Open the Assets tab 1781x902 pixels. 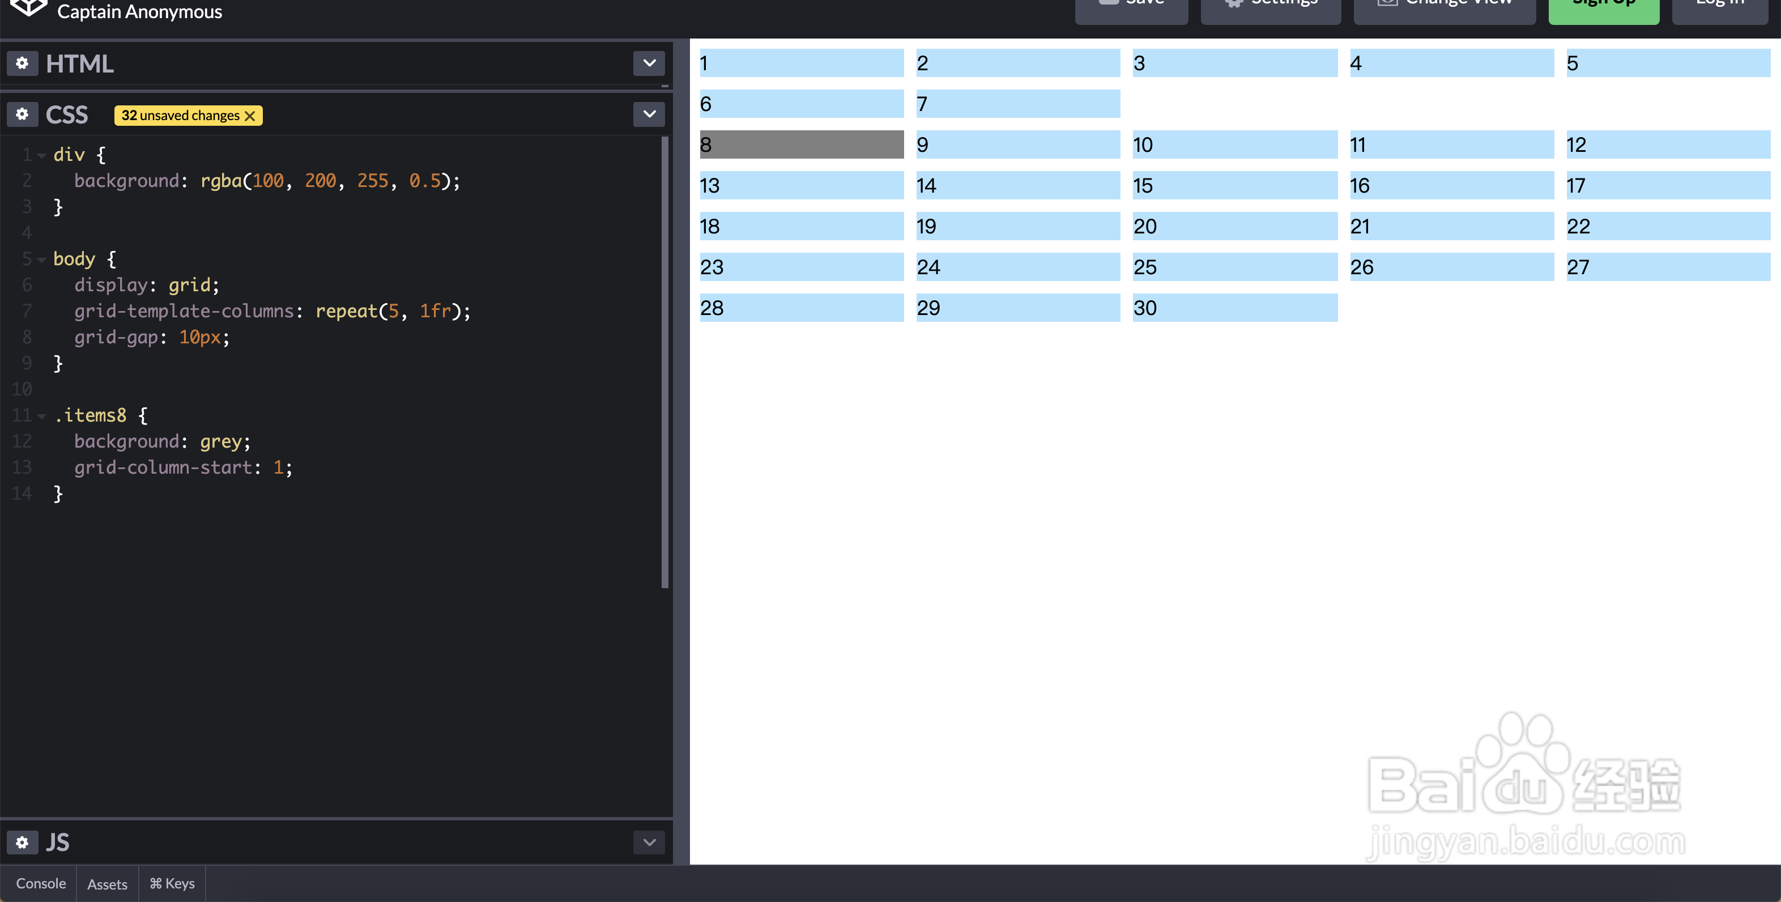(x=107, y=884)
